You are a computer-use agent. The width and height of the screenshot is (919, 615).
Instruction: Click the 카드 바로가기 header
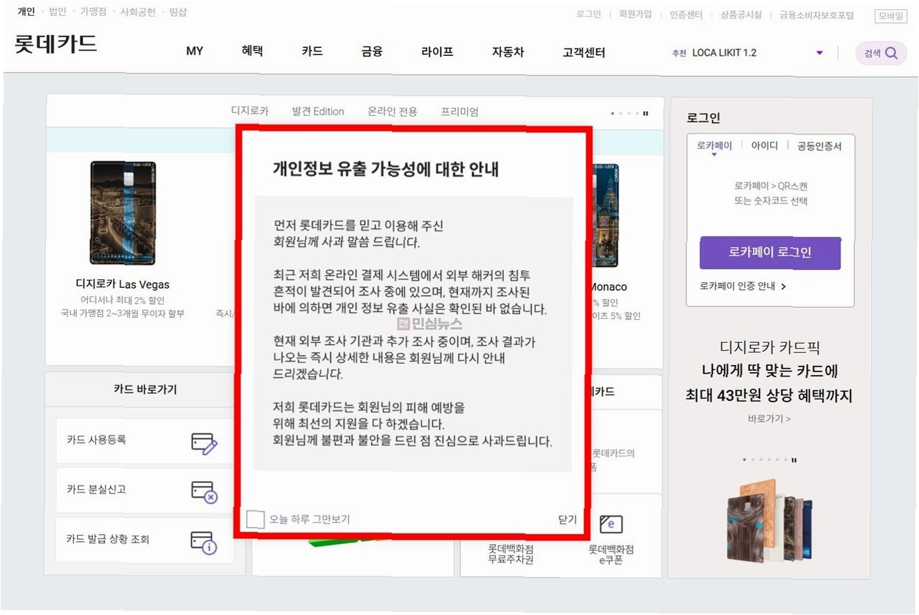coord(145,389)
